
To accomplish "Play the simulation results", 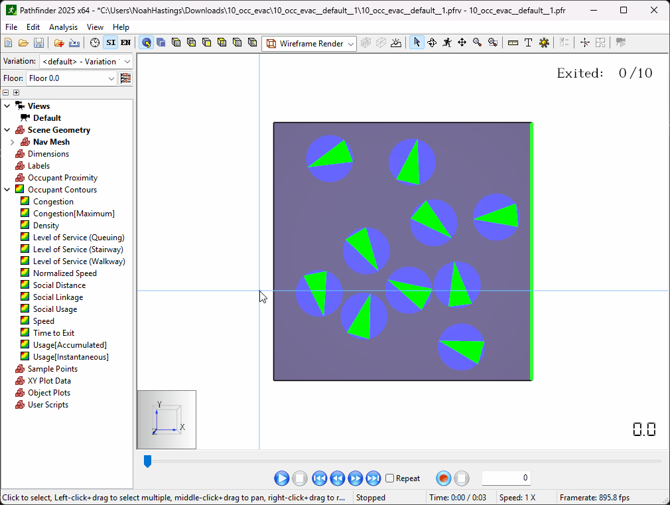I will coord(281,478).
